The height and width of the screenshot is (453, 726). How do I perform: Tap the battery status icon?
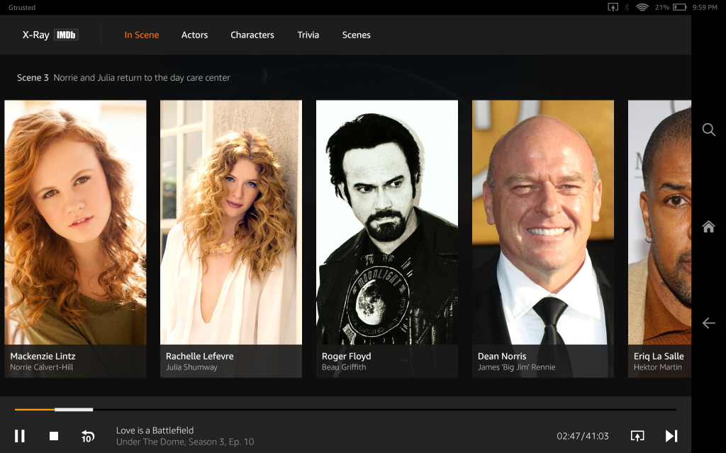click(680, 7)
